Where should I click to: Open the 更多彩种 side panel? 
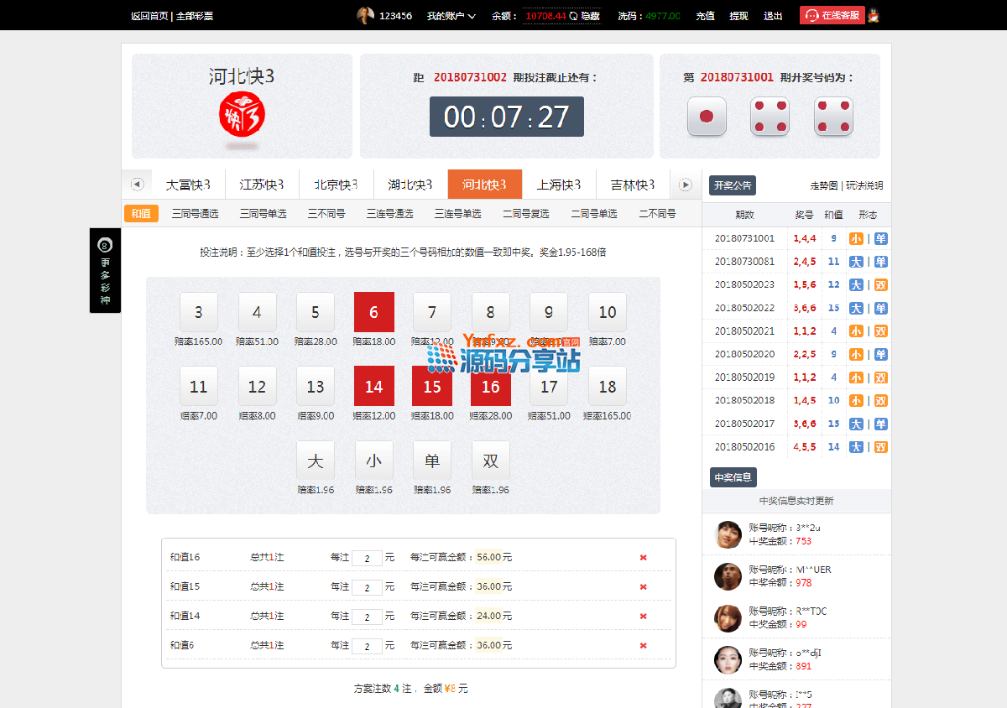click(105, 270)
